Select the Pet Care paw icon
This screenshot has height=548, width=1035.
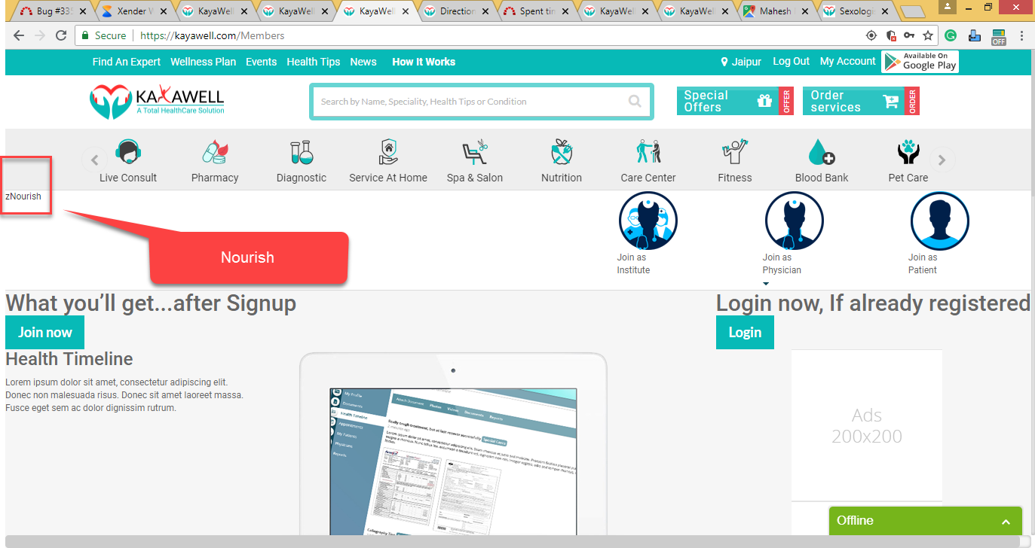click(x=908, y=153)
